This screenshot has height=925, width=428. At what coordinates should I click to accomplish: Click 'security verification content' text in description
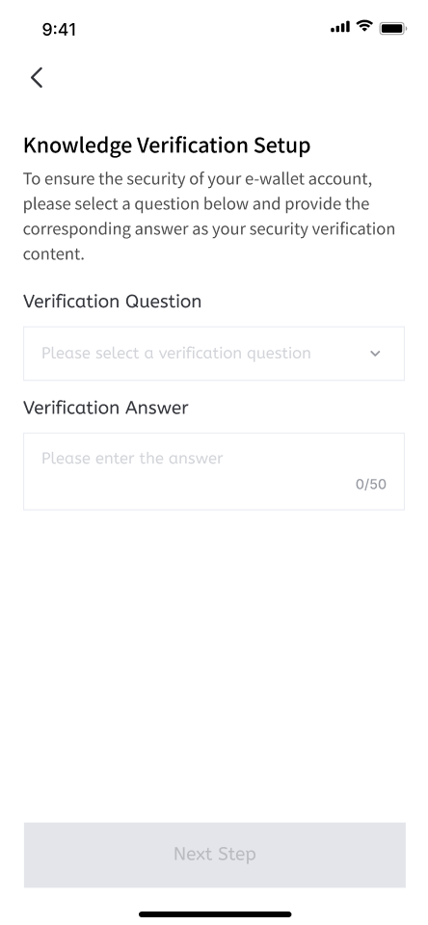(x=209, y=241)
